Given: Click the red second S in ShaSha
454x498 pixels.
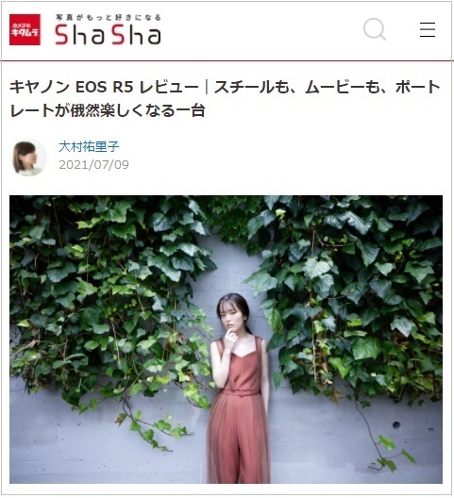Looking at the screenshot, I should [x=118, y=34].
